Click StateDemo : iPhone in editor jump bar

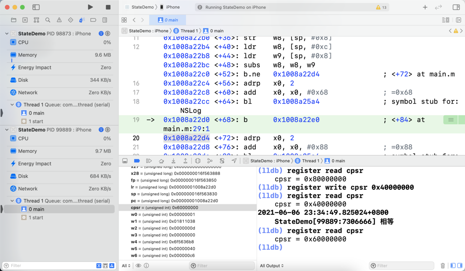pos(145,31)
